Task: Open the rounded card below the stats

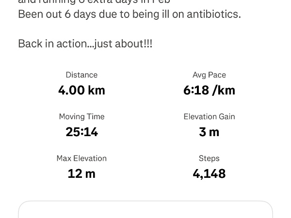Action: coord(145,210)
